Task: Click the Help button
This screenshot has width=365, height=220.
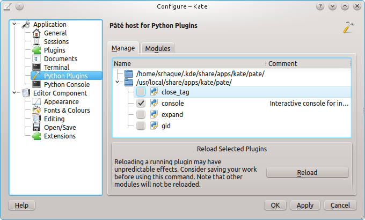Action: coord(21,206)
